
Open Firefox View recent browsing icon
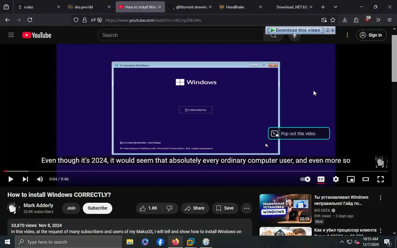click(6, 7)
